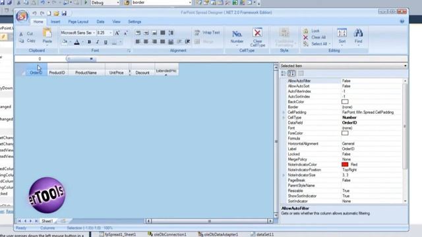Viewport: 422px width, 237px height.
Task: Click the OrderID column header
Action: pyautogui.click(x=36, y=70)
